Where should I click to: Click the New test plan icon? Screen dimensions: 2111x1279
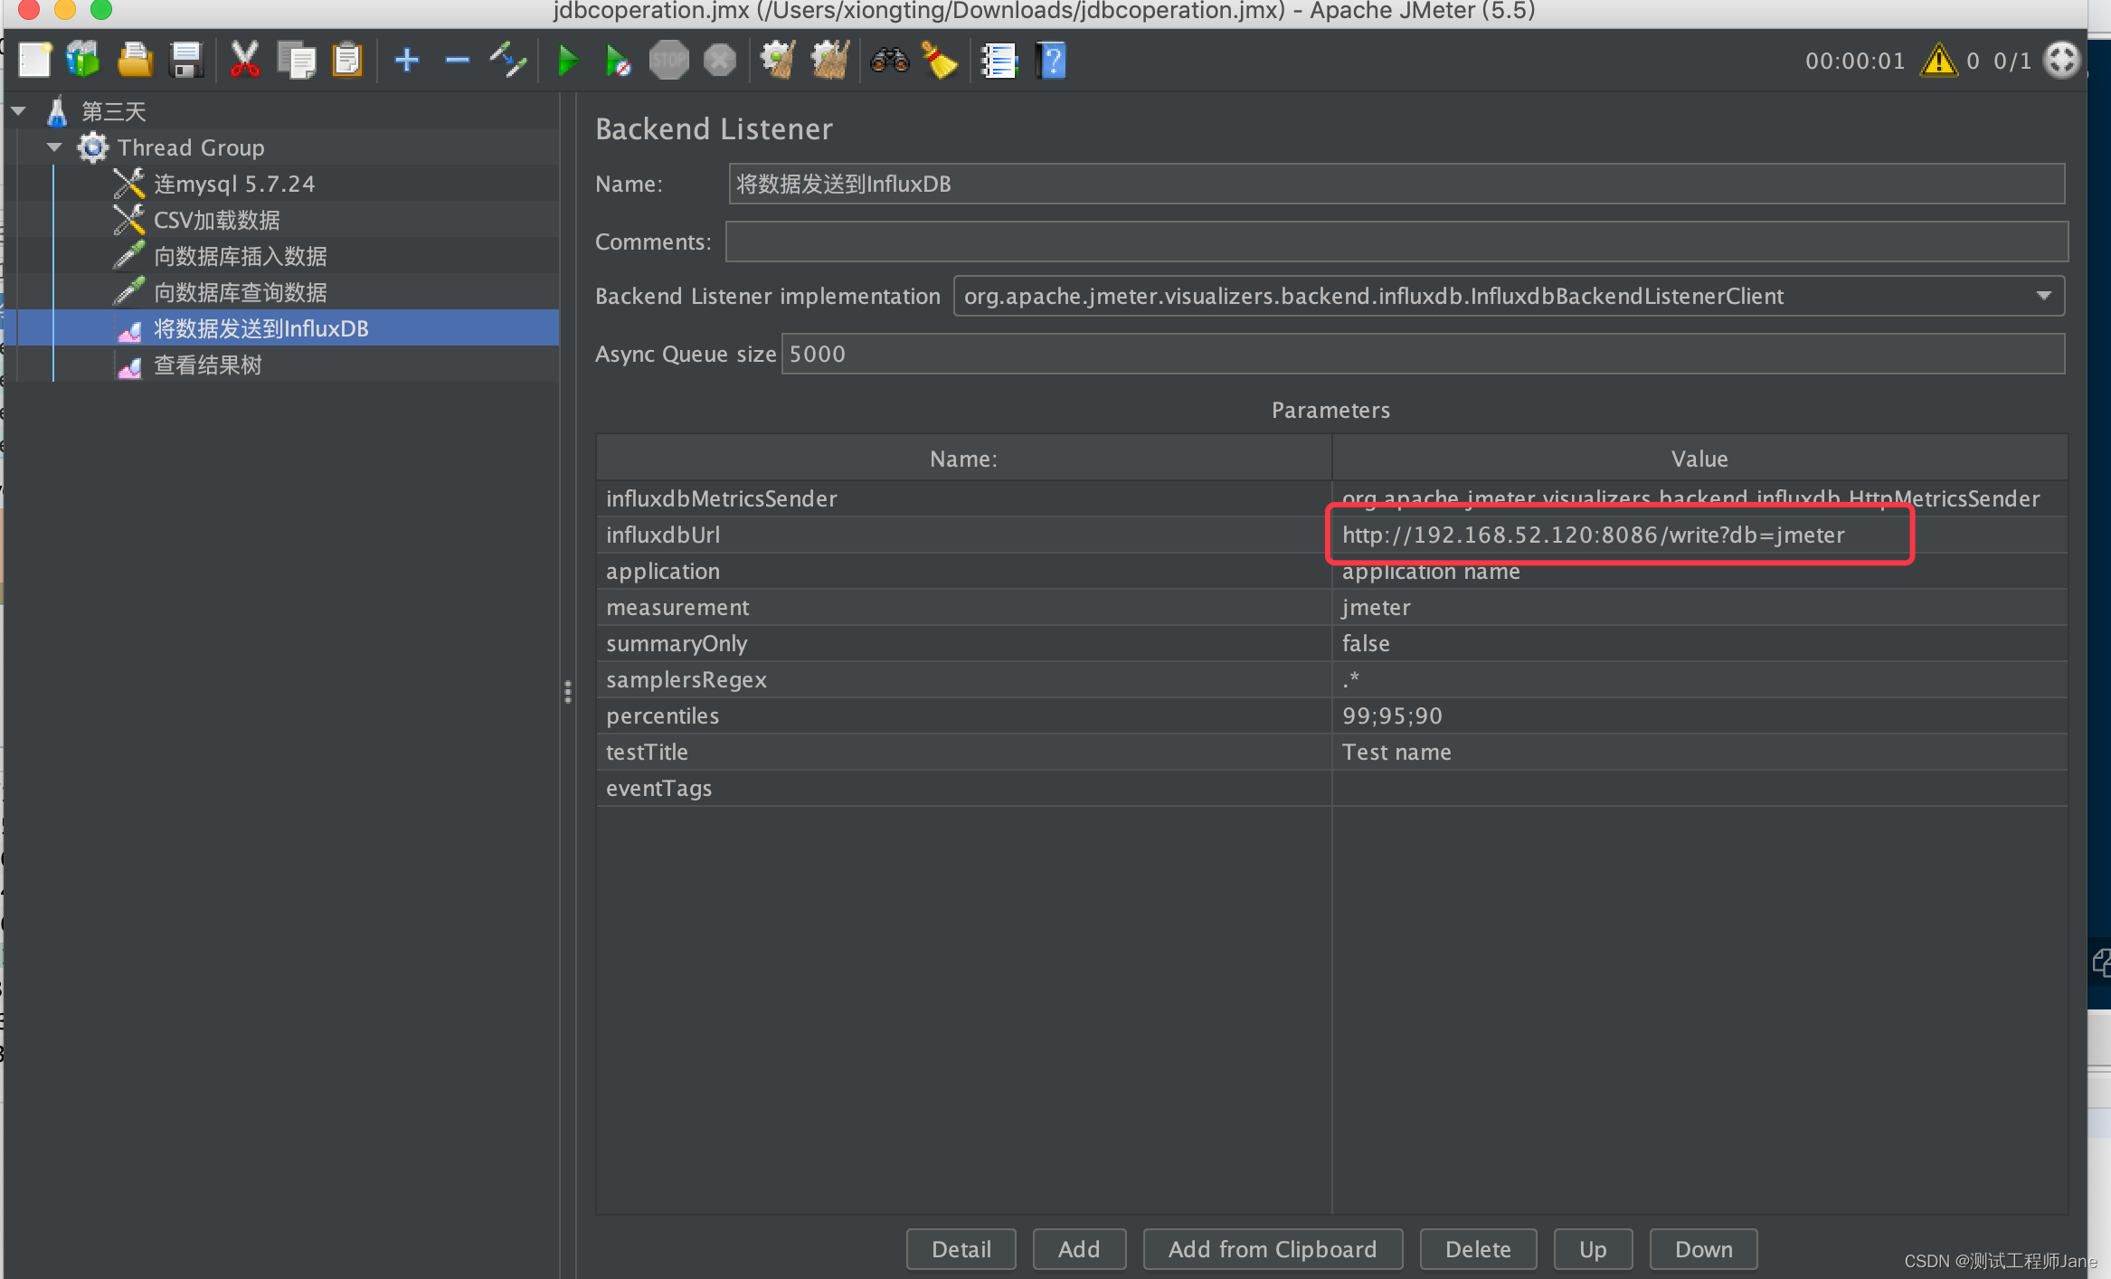pyautogui.click(x=34, y=61)
